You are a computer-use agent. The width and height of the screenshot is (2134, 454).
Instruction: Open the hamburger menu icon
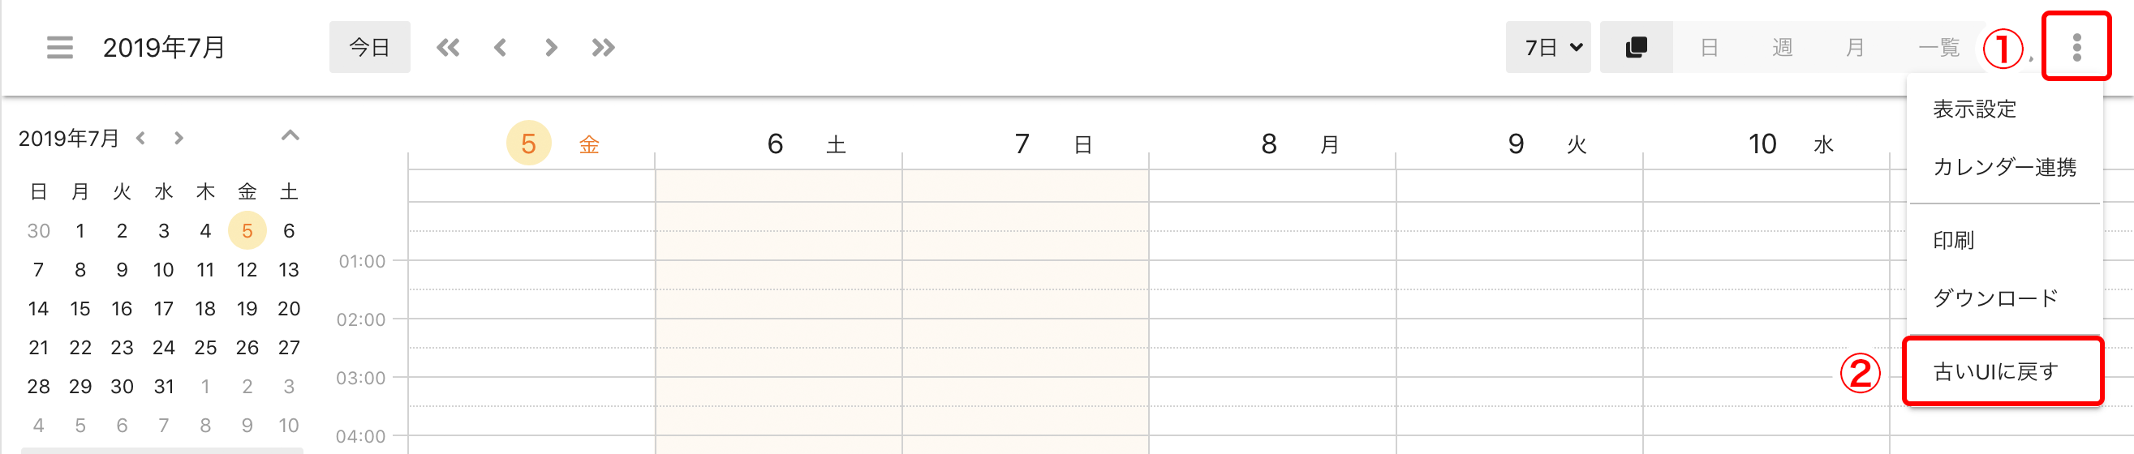click(x=60, y=47)
